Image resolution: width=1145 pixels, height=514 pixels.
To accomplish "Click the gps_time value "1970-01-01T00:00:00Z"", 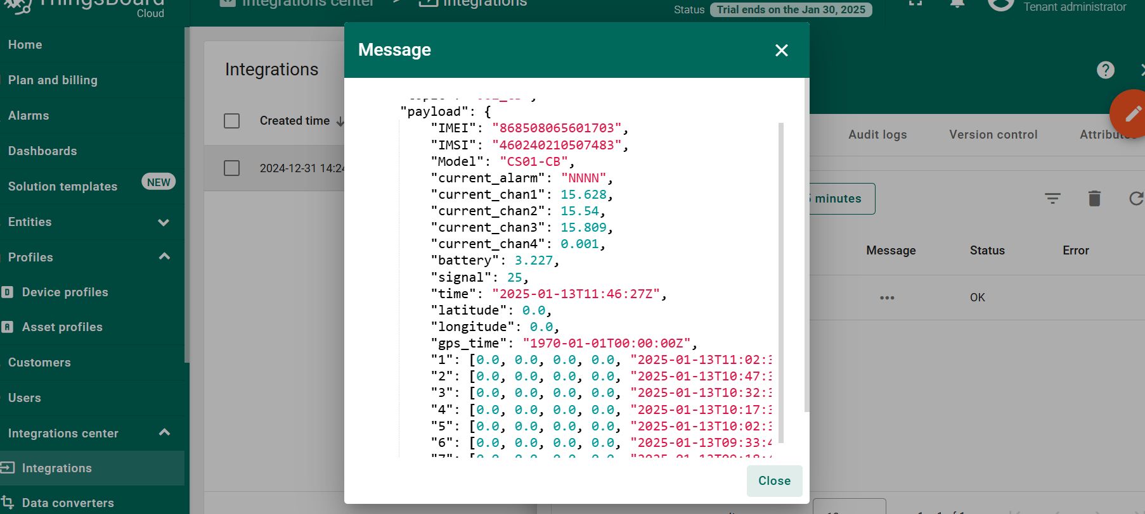I will 607,343.
